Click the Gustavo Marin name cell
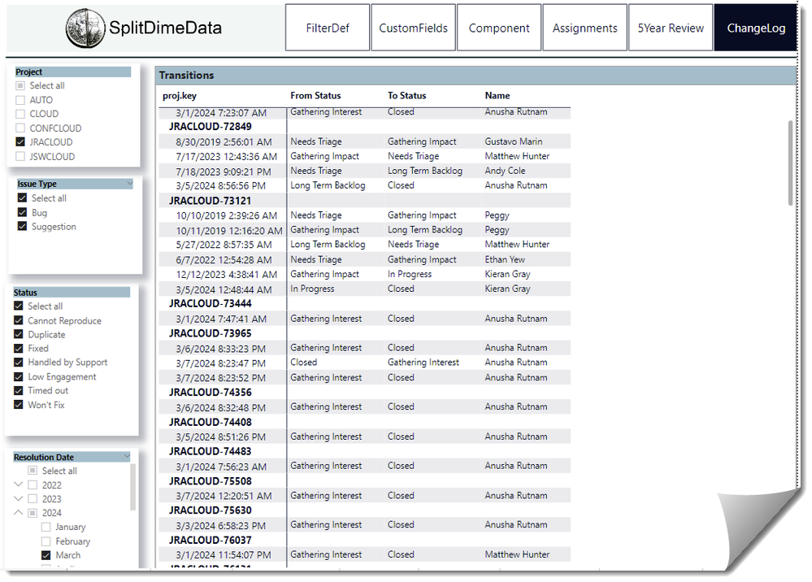Viewport: 812px width, 582px height. [513, 141]
